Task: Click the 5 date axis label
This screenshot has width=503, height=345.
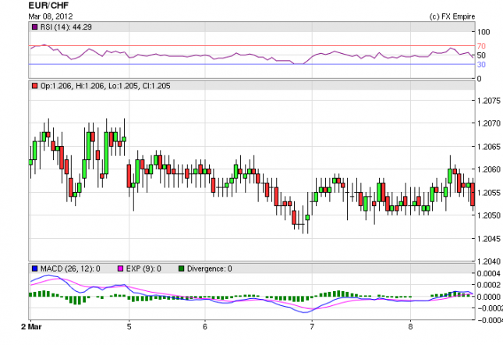Action: (x=129, y=327)
